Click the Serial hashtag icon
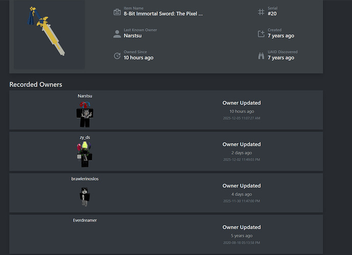The image size is (352, 255). 261,12
